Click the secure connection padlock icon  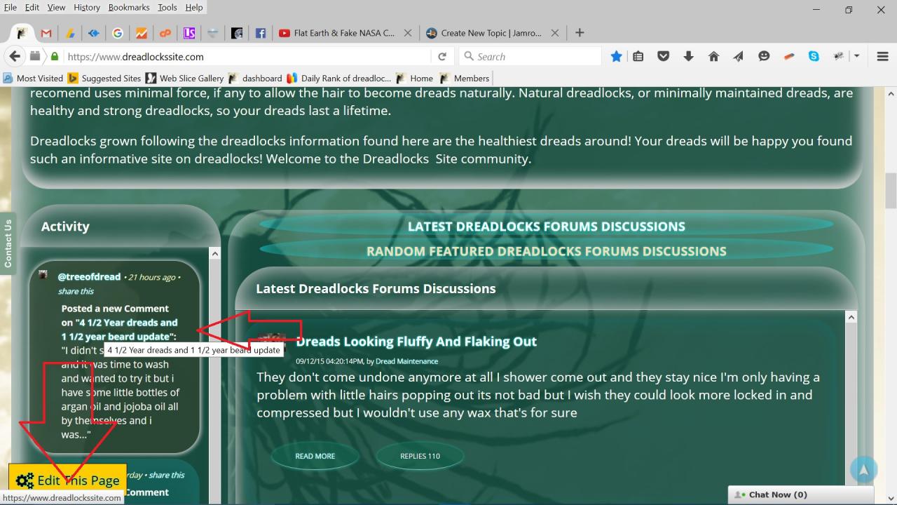coord(55,57)
